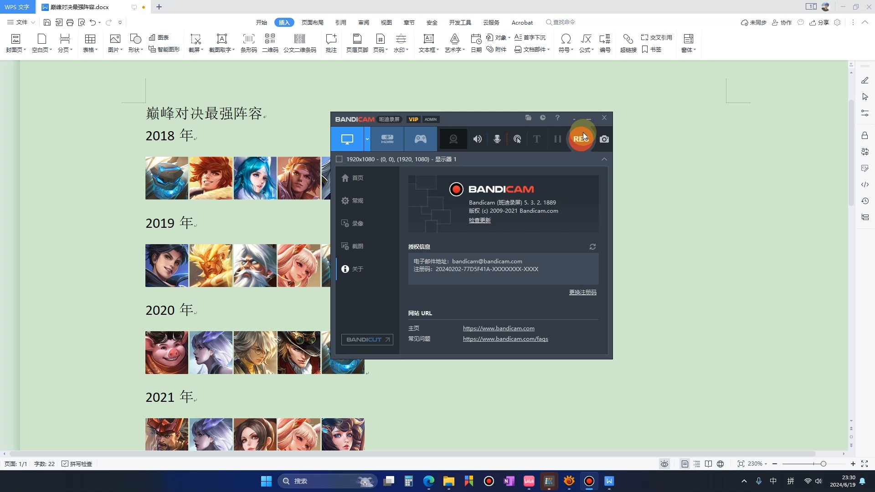Select Bandicam screen recording mode
Image resolution: width=875 pixels, height=492 pixels.
click(347, 139)
